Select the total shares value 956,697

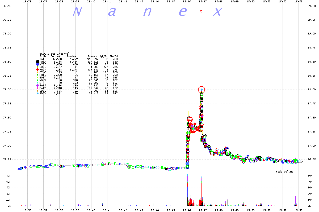93,59
